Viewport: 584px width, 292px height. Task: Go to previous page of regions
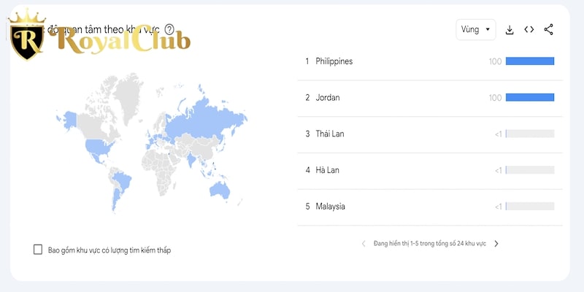tap(364, 244)
